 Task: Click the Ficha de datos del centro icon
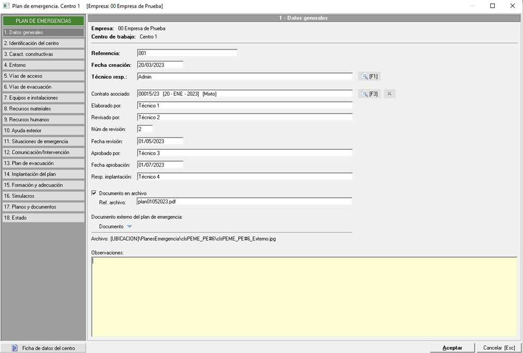click(15, 348)
